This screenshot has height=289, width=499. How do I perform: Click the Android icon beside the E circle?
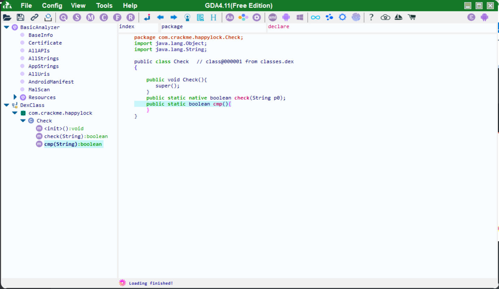pos(484,17)
